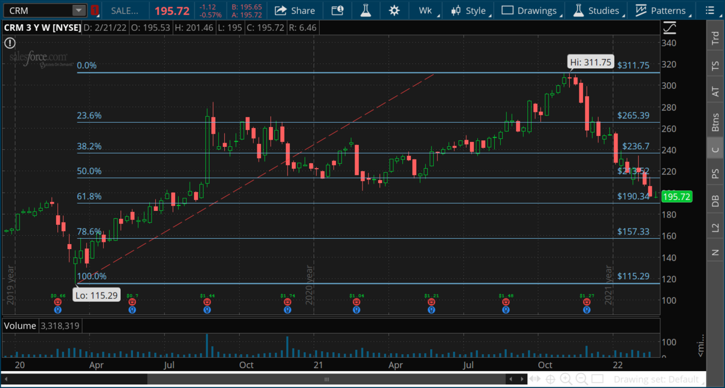Click the news info icon next to Share
The image size is (725, 388).
[x=338, y=10]
